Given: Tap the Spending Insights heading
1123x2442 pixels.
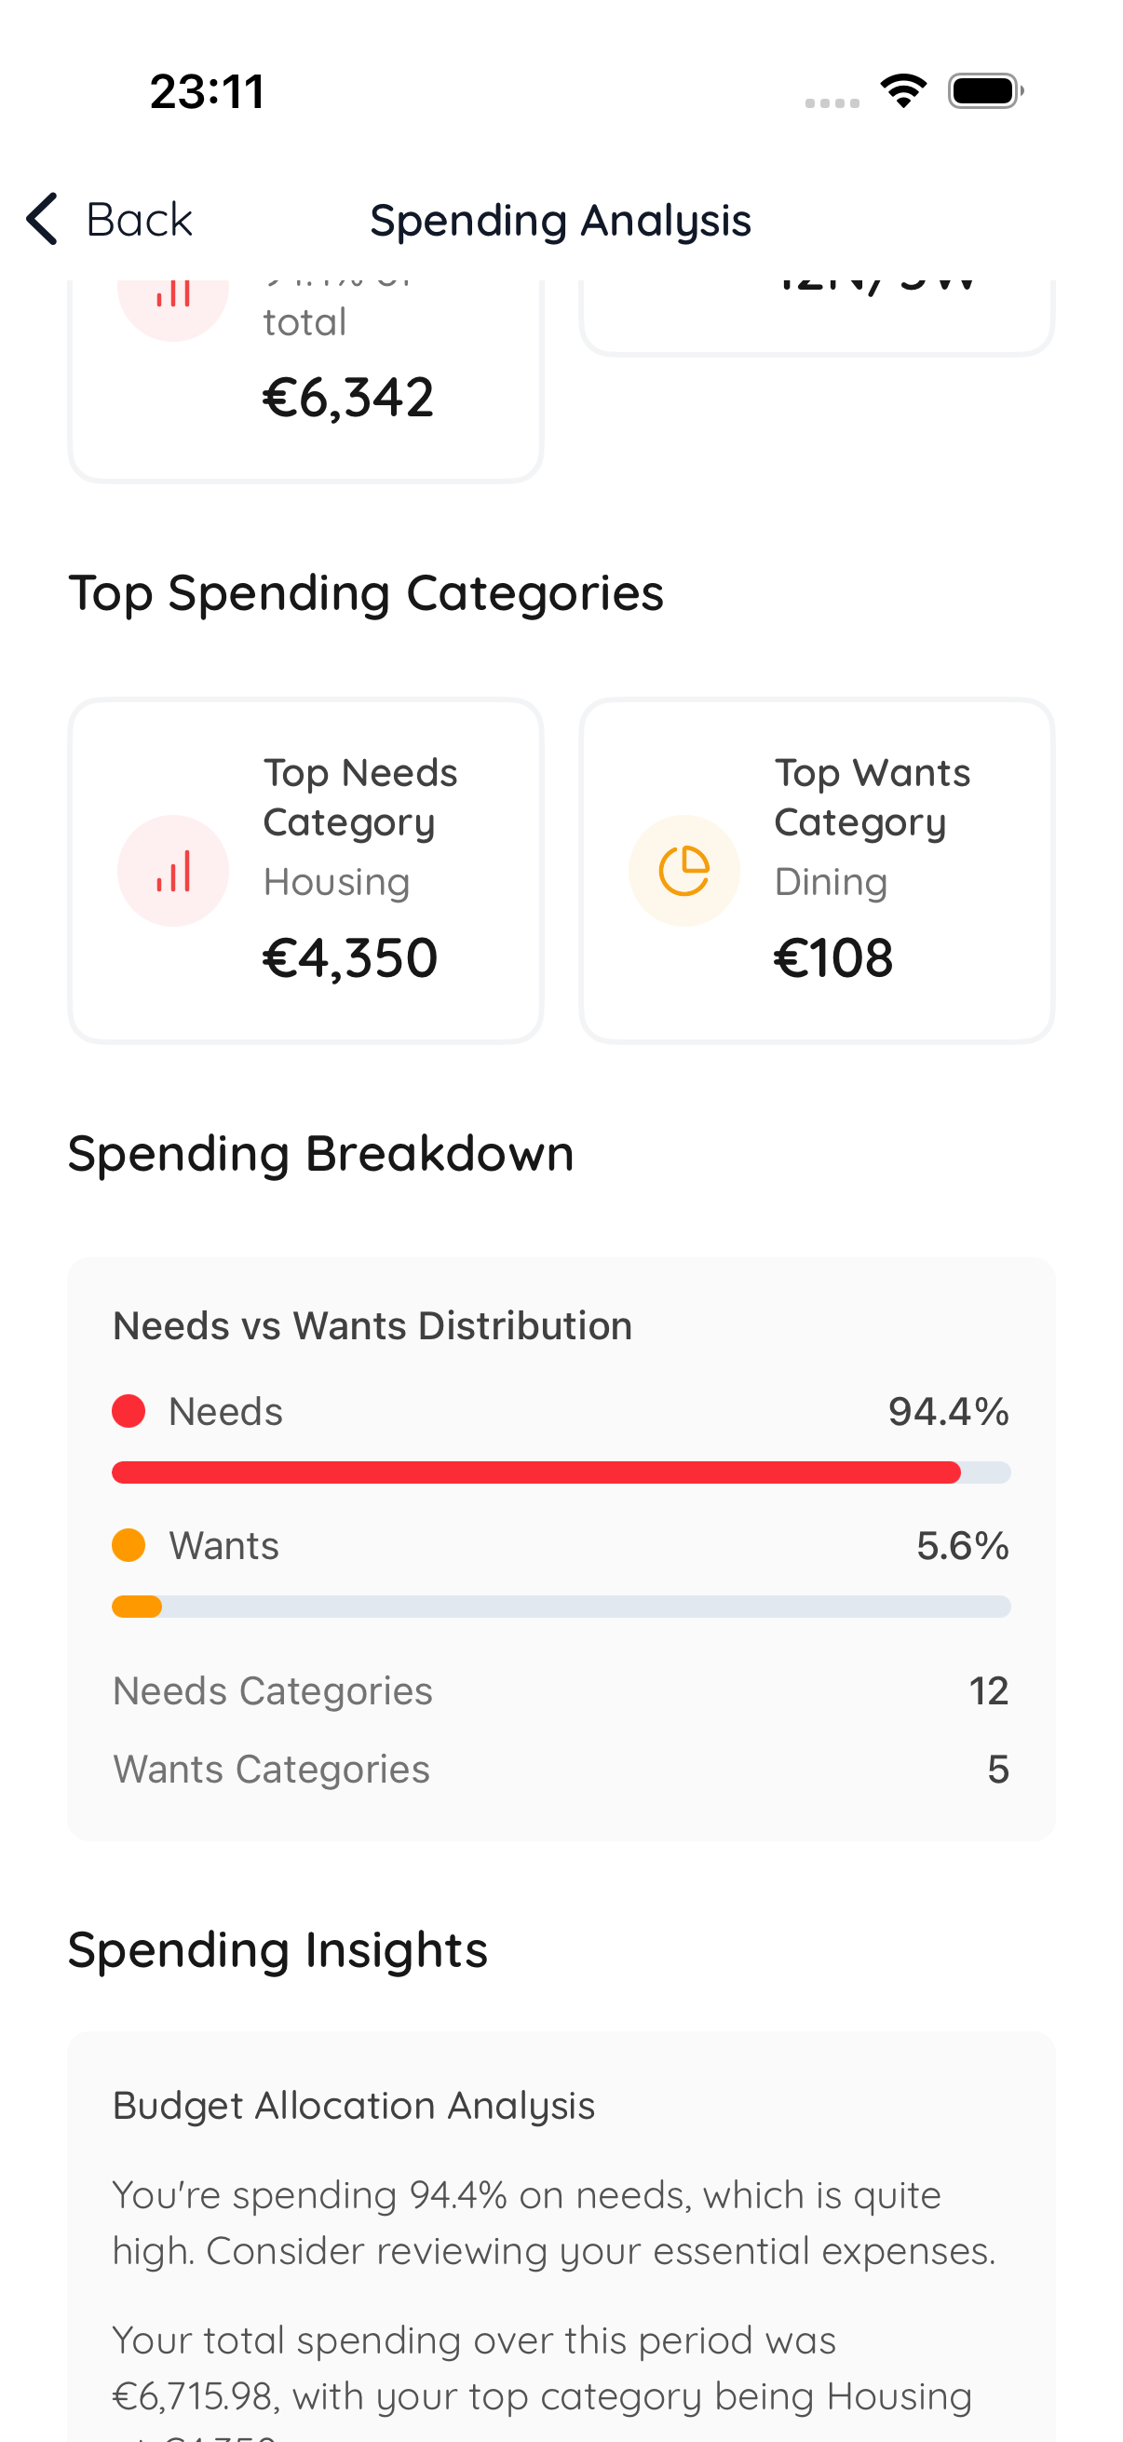Looking at the screenshot, I should click(x=277, y=1950).
